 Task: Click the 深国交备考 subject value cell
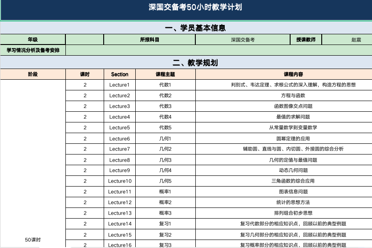coord(243,39)
